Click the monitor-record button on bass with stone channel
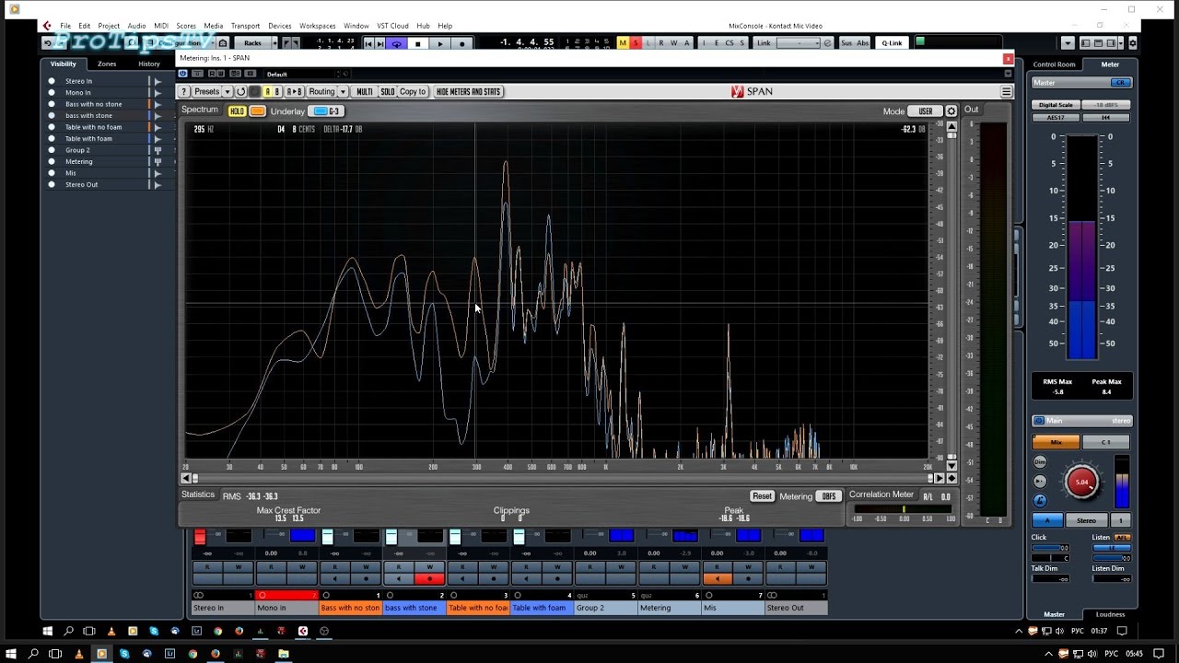The image size is (1179, 663). (x=429, y=579)
